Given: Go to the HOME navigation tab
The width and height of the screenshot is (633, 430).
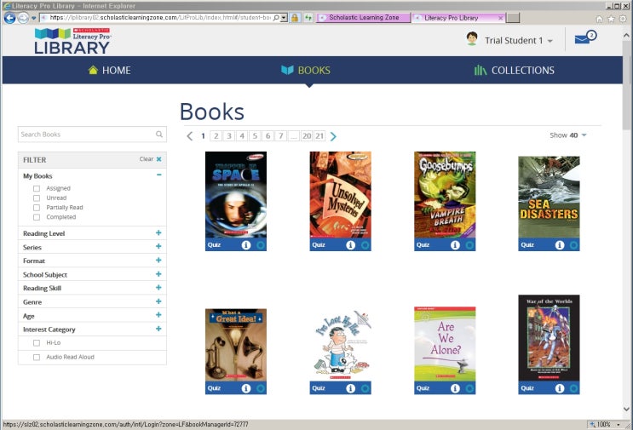Looking at the screenshot, I should [x=109, y=70].
